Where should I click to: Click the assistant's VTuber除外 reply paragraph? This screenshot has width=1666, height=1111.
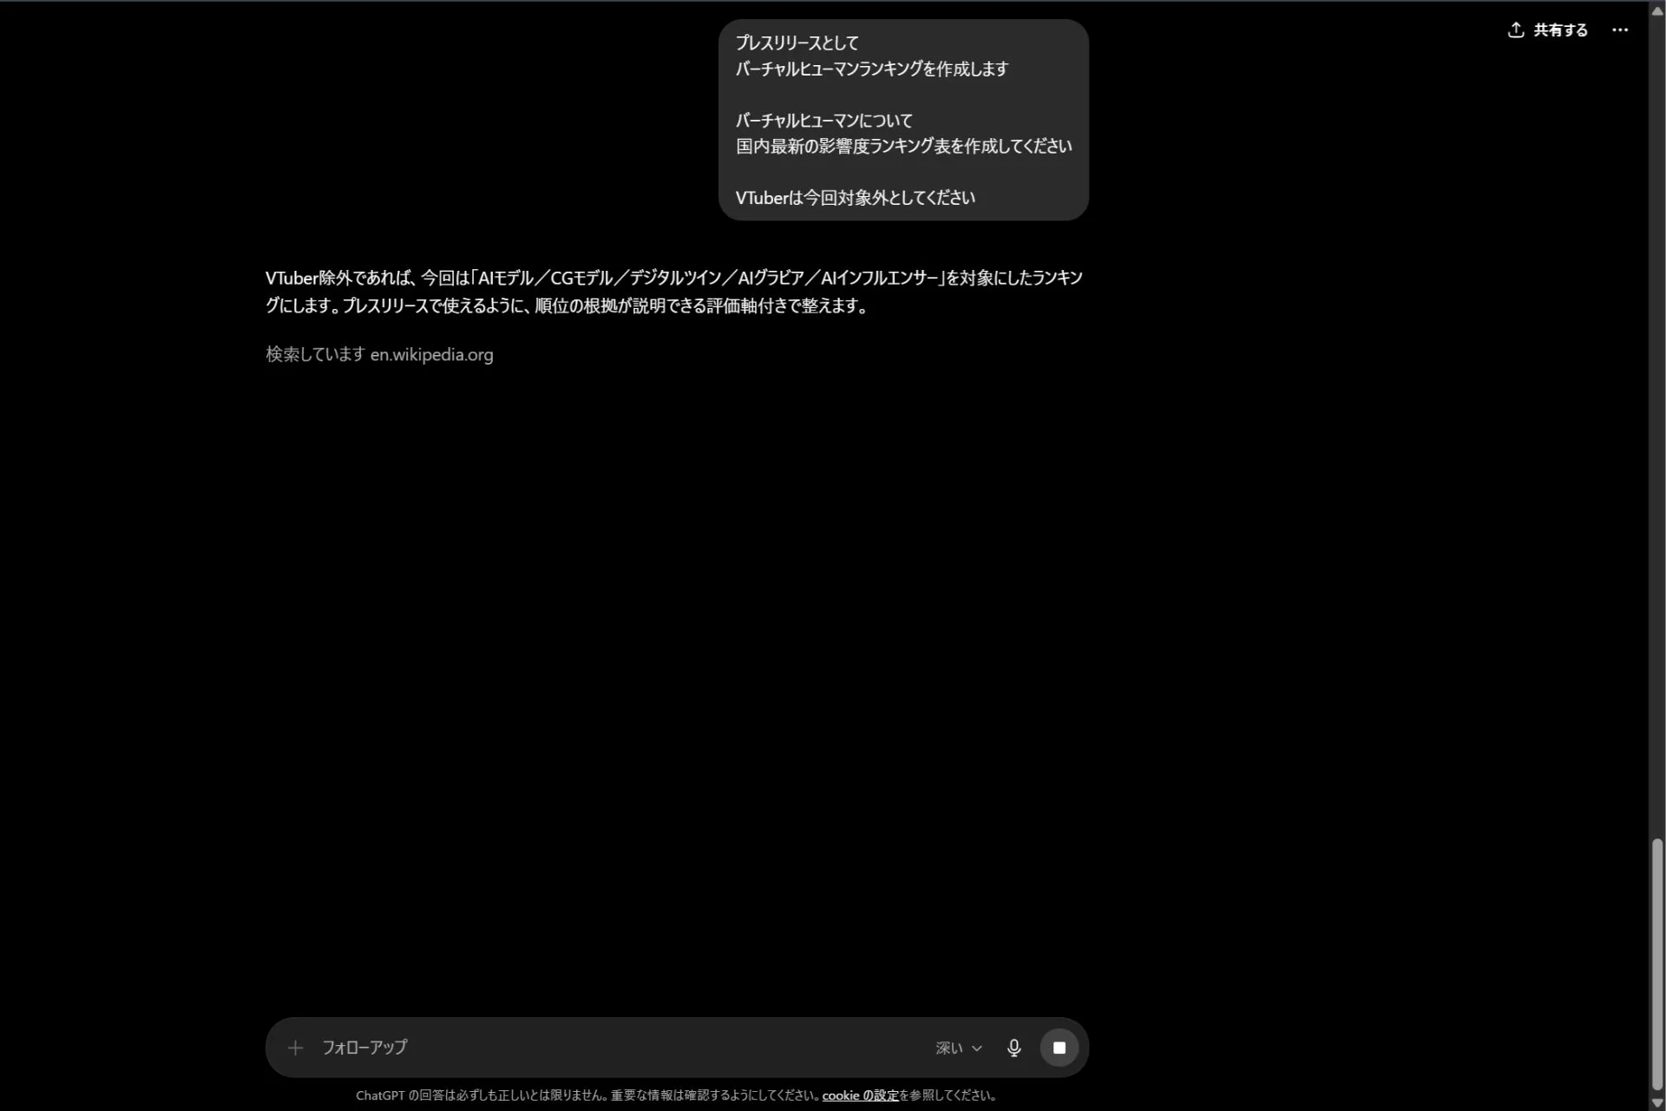674,292
